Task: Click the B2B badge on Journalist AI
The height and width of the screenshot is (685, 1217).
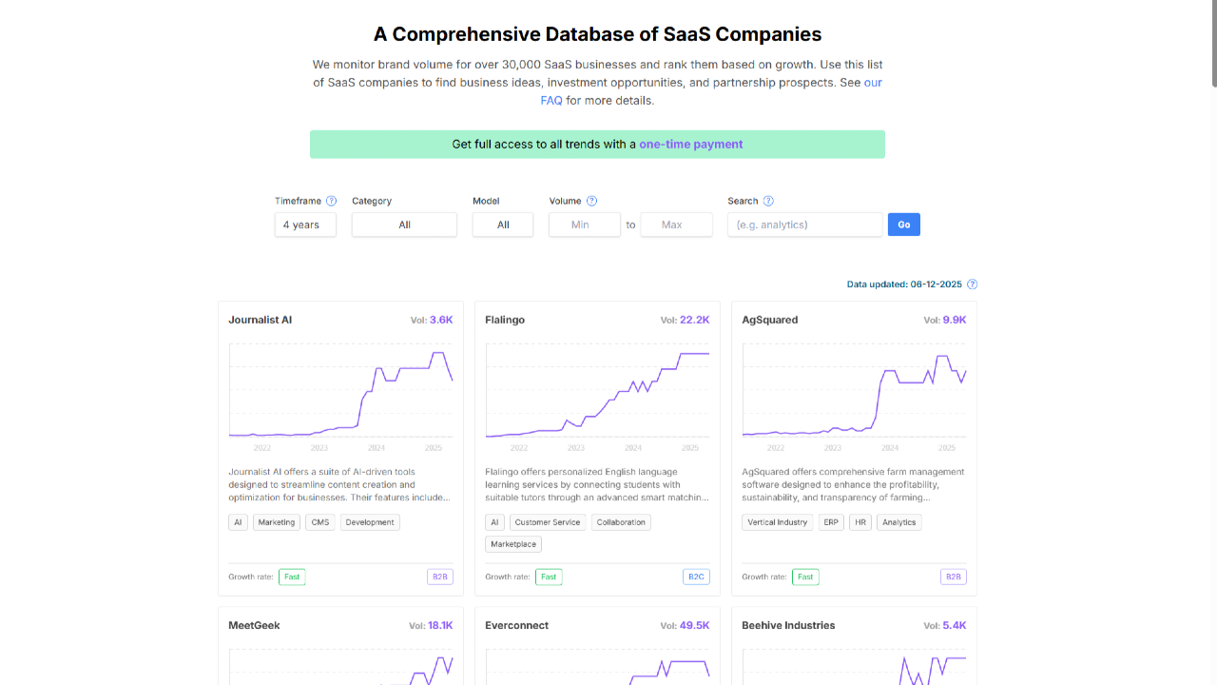Action: pos(440,577)
